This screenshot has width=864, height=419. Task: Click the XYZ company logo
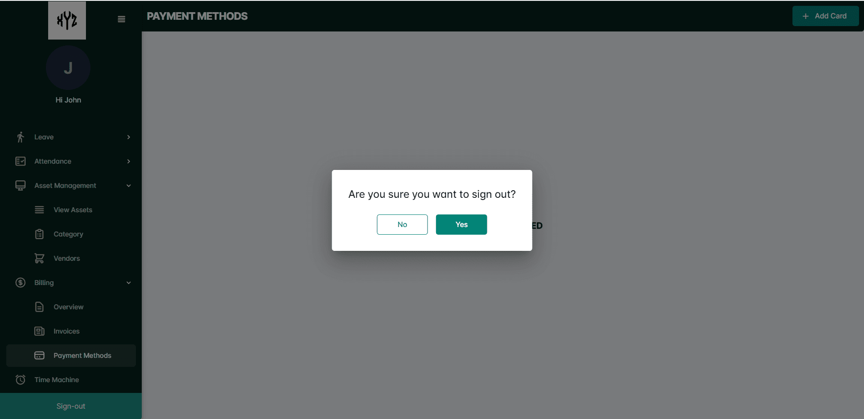click(67, 20)
